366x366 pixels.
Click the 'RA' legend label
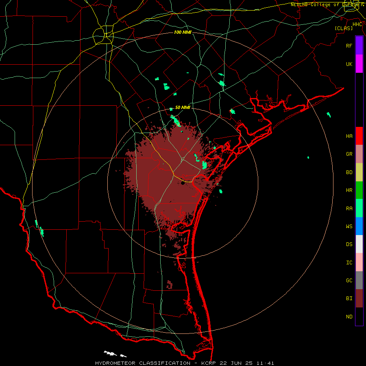coord(349,209)
